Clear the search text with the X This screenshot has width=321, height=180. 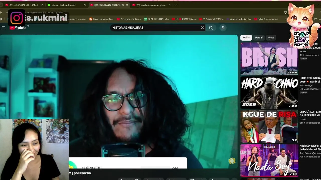coord(202,28)
